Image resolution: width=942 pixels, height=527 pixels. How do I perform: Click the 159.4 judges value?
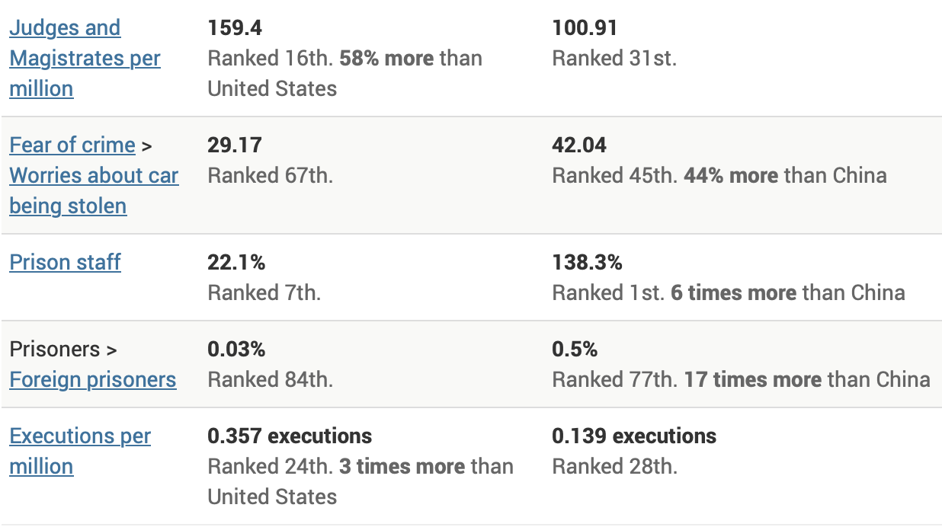[x=235, y=28]
